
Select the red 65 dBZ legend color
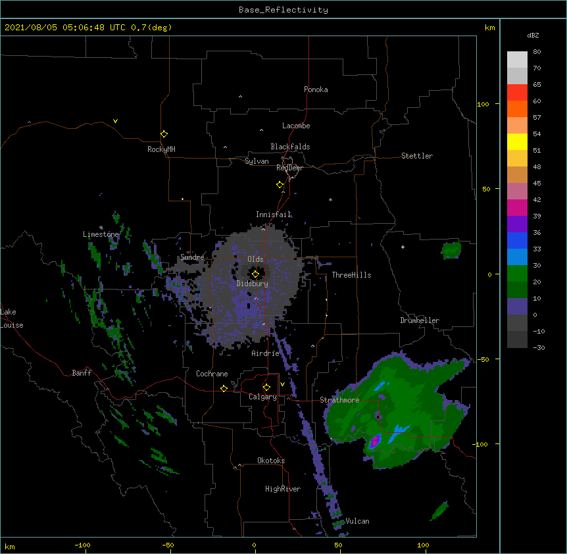coord(517,93)
